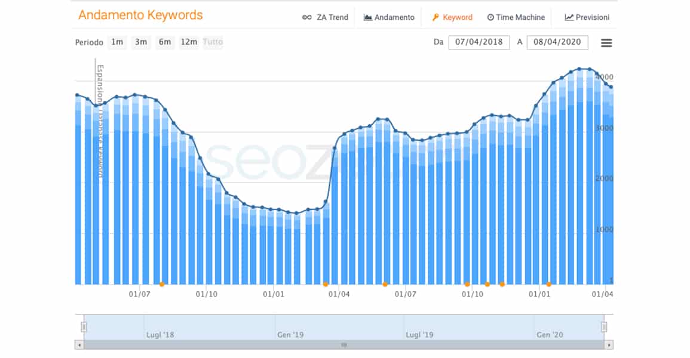Switch to the Andamento tab
The image size is (690, 358).
pos(388,17)
